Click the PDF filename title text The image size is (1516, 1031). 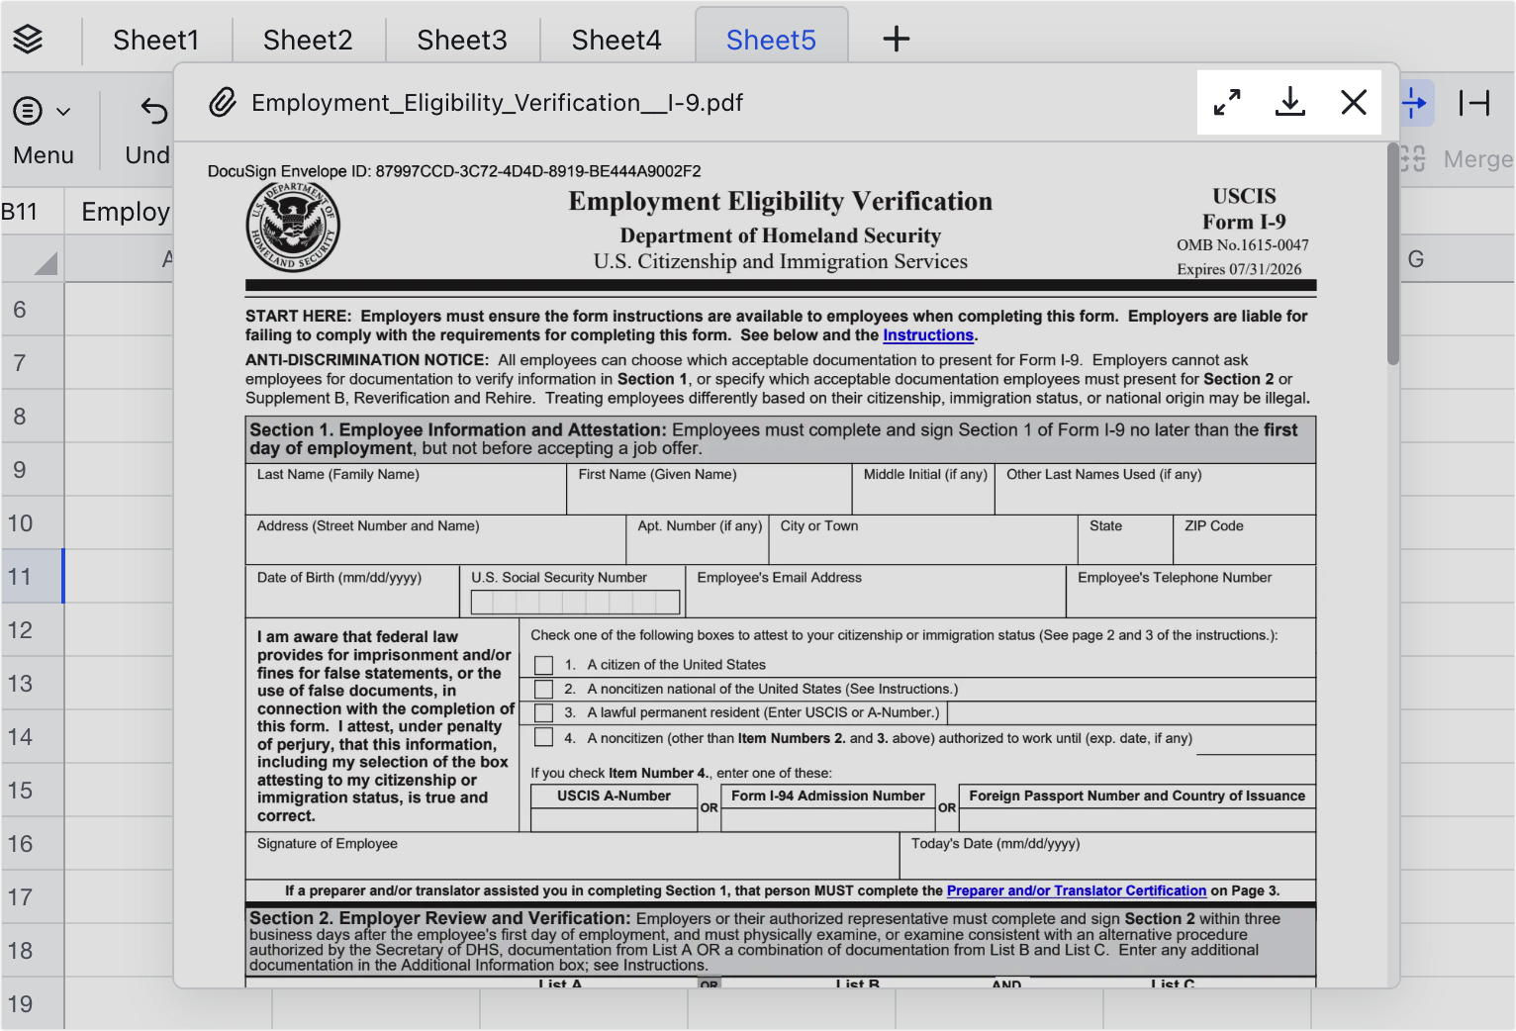[x=497, y=103]
